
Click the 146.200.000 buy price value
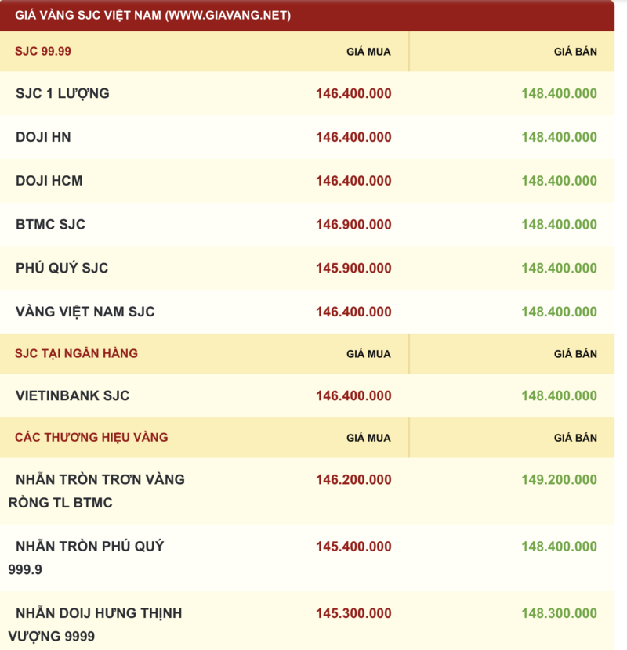tap(353, 480)
